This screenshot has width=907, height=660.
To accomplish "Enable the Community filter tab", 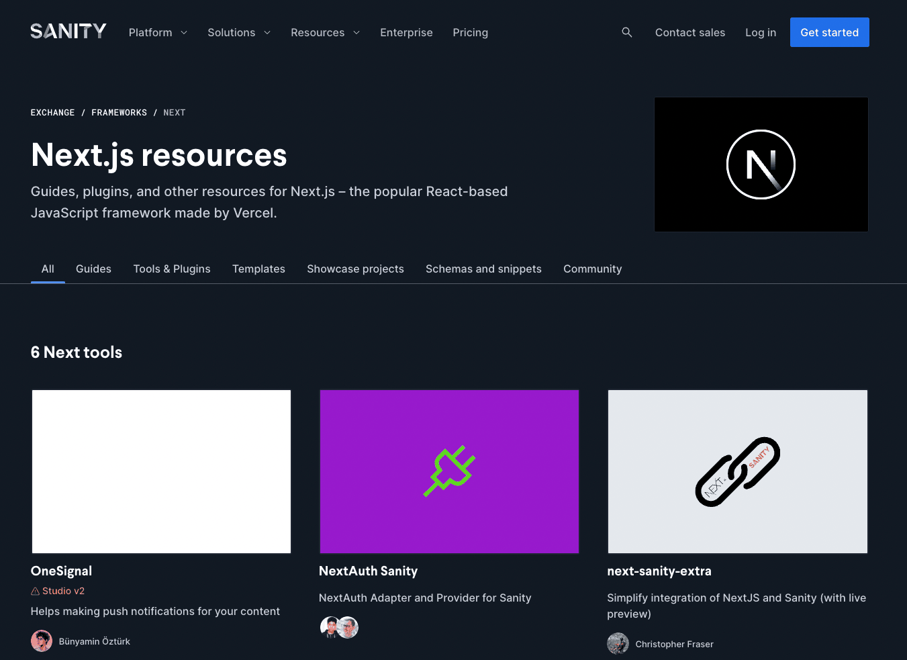I will [592, 269].
